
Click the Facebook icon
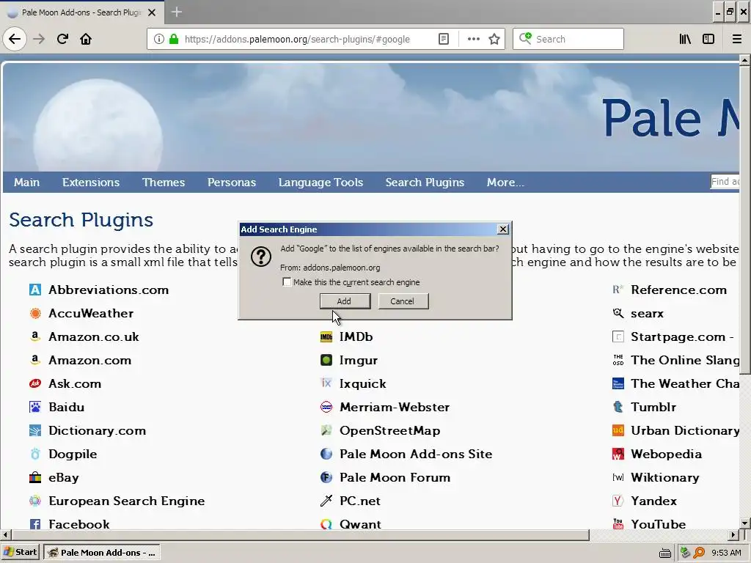[x=35, y=524]
